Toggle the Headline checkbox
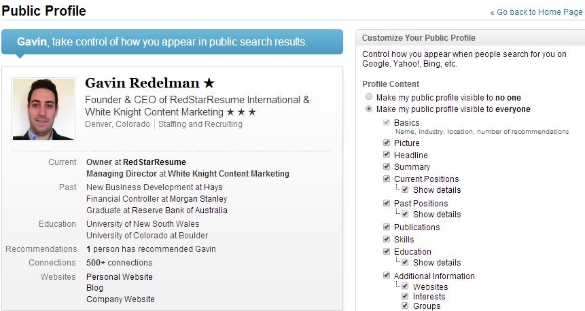 pos(387,154)
